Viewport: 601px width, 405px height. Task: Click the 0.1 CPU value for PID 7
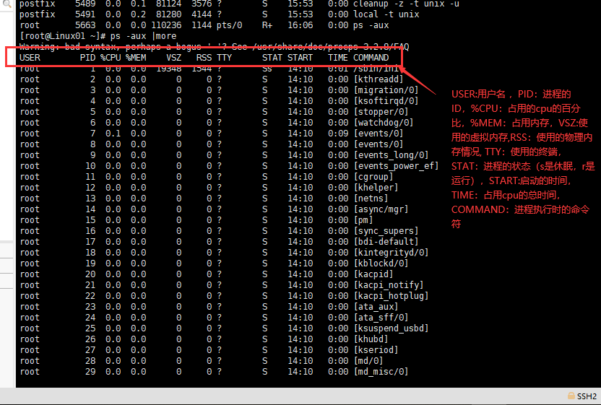point(113,134)
